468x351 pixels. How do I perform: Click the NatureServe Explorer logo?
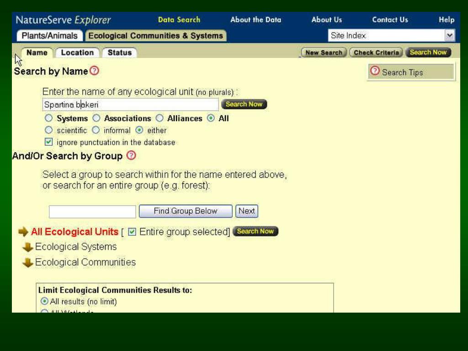[63, 20]
